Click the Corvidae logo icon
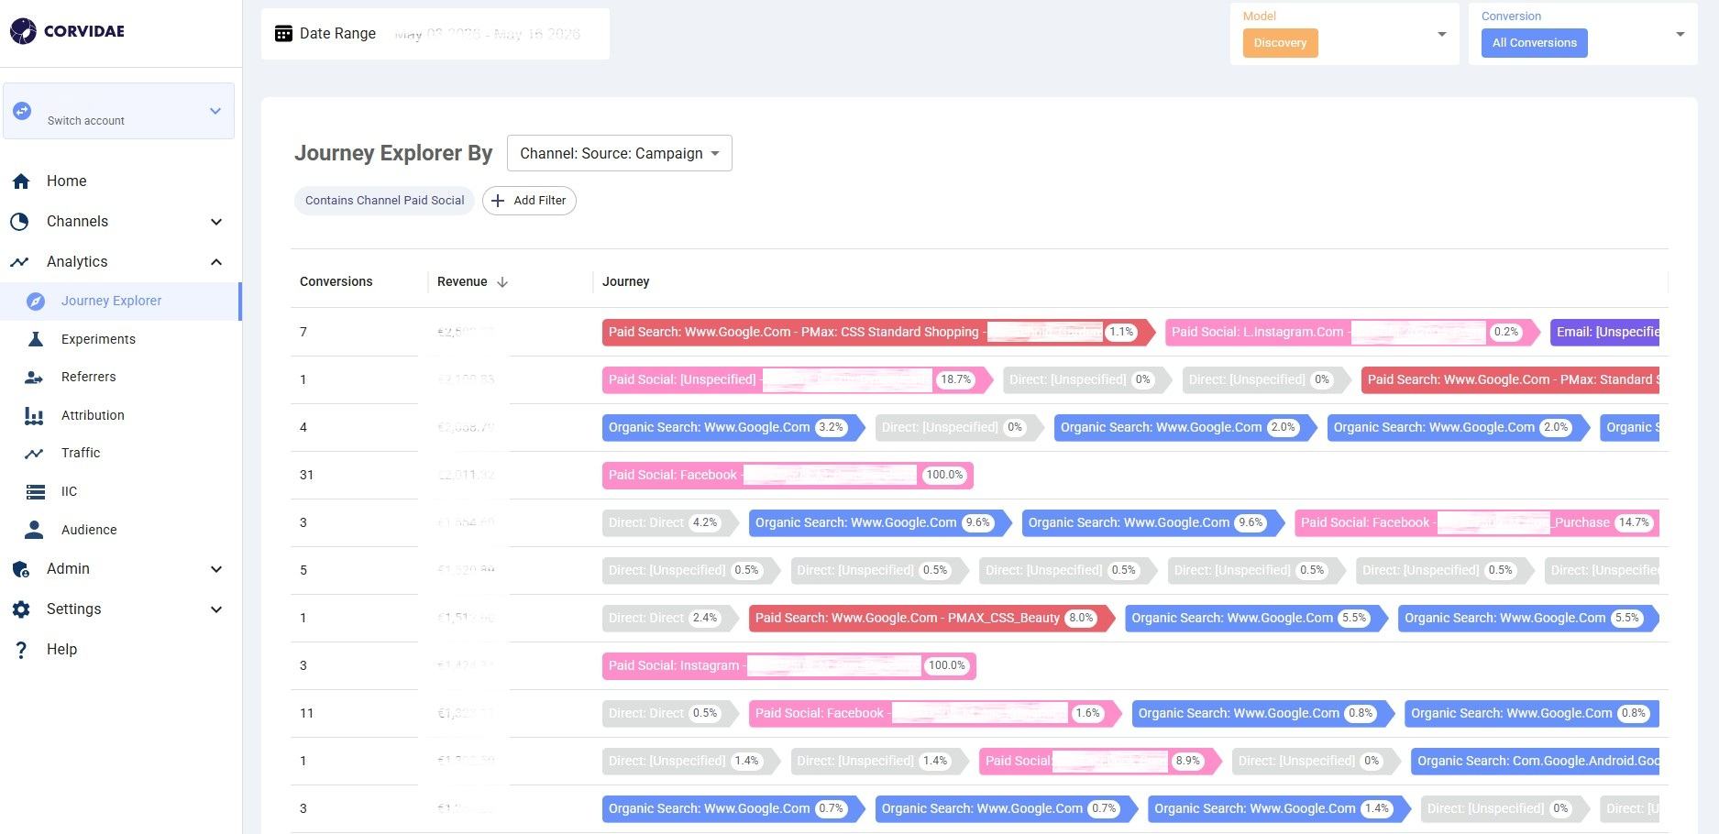 coord(23,31)
